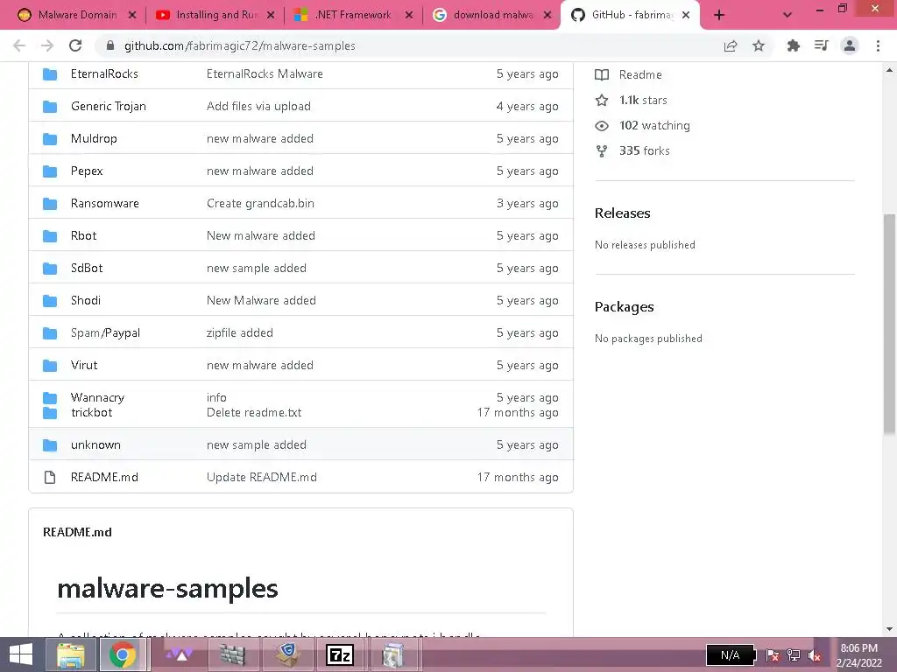Viewport: 897px width, 672px height.
Task: Open the Chrome profile icon
Action: click(x=850, y=45)
